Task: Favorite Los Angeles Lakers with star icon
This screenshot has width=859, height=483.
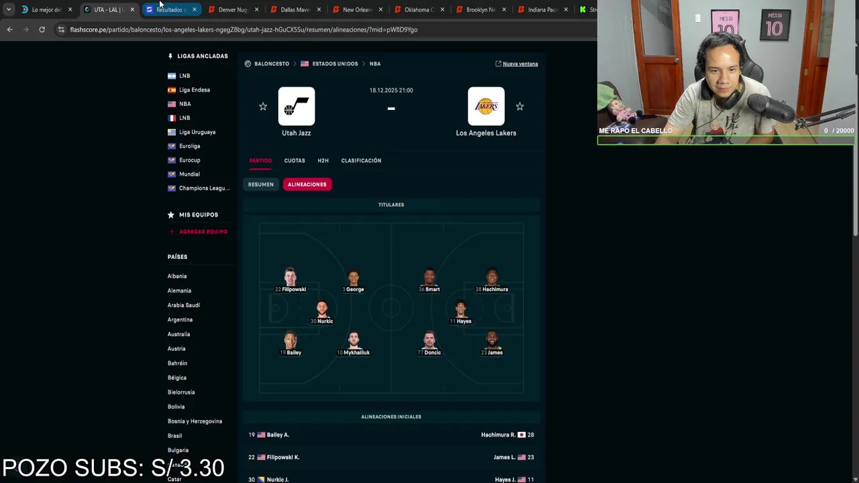Action: [519, 107]
